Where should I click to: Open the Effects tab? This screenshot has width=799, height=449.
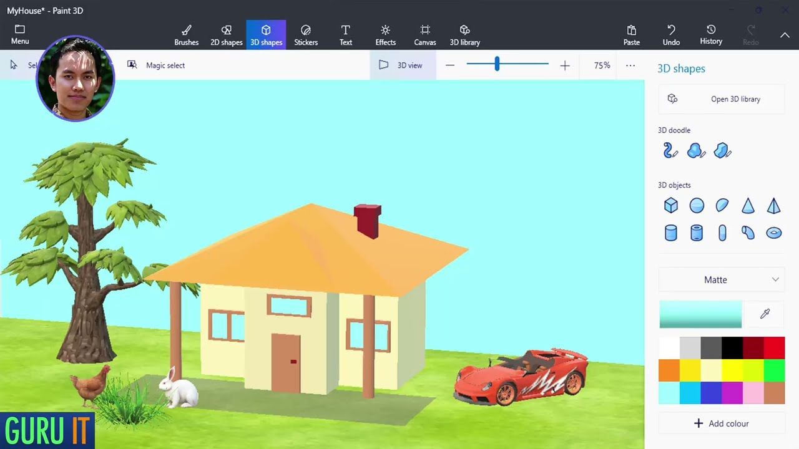click(x=385, y=35)
